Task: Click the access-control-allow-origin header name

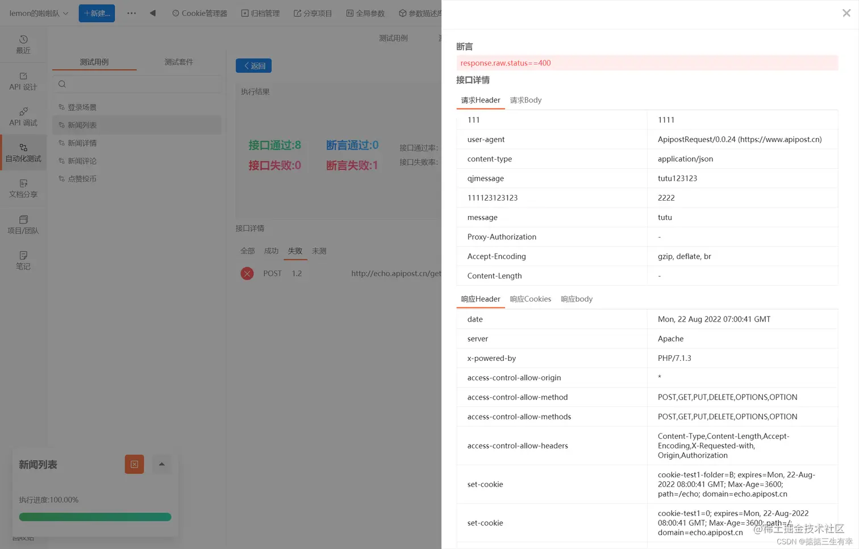Action: pyautogui.click(x=514, y=378)
